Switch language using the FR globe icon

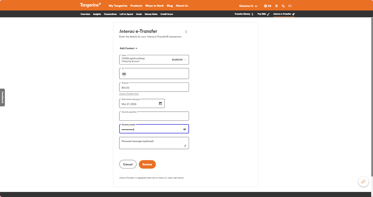[267, 6]
